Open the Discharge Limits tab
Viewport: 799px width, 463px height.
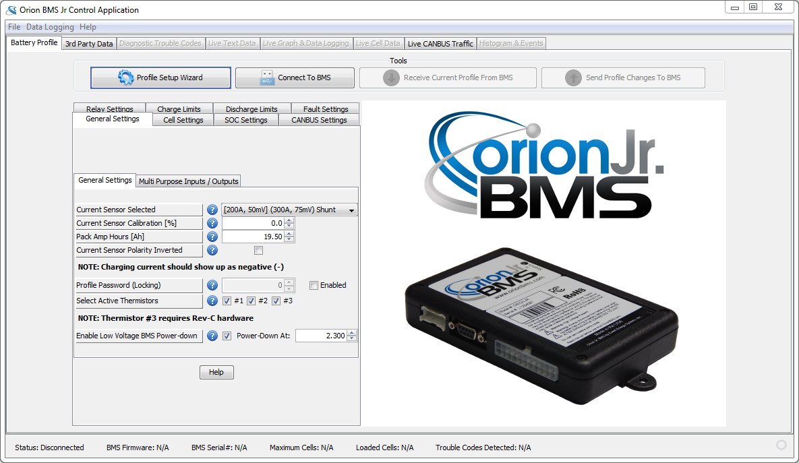[251, 109]
